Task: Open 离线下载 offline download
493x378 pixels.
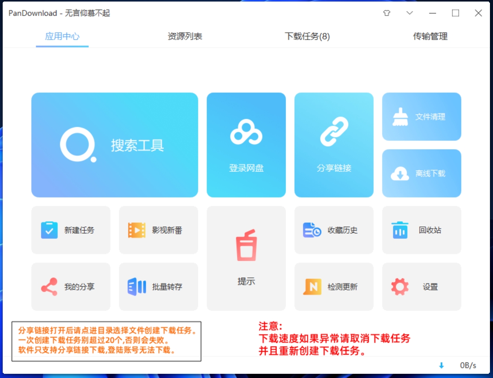Action: tap(421, 173)
